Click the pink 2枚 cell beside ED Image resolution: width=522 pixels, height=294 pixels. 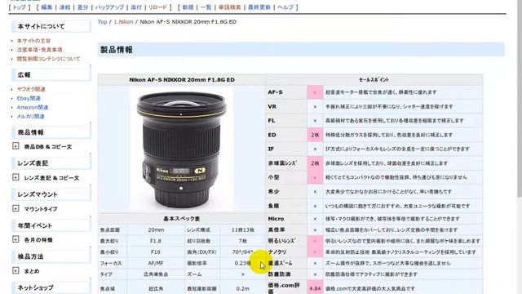click(x=315, y=135)
